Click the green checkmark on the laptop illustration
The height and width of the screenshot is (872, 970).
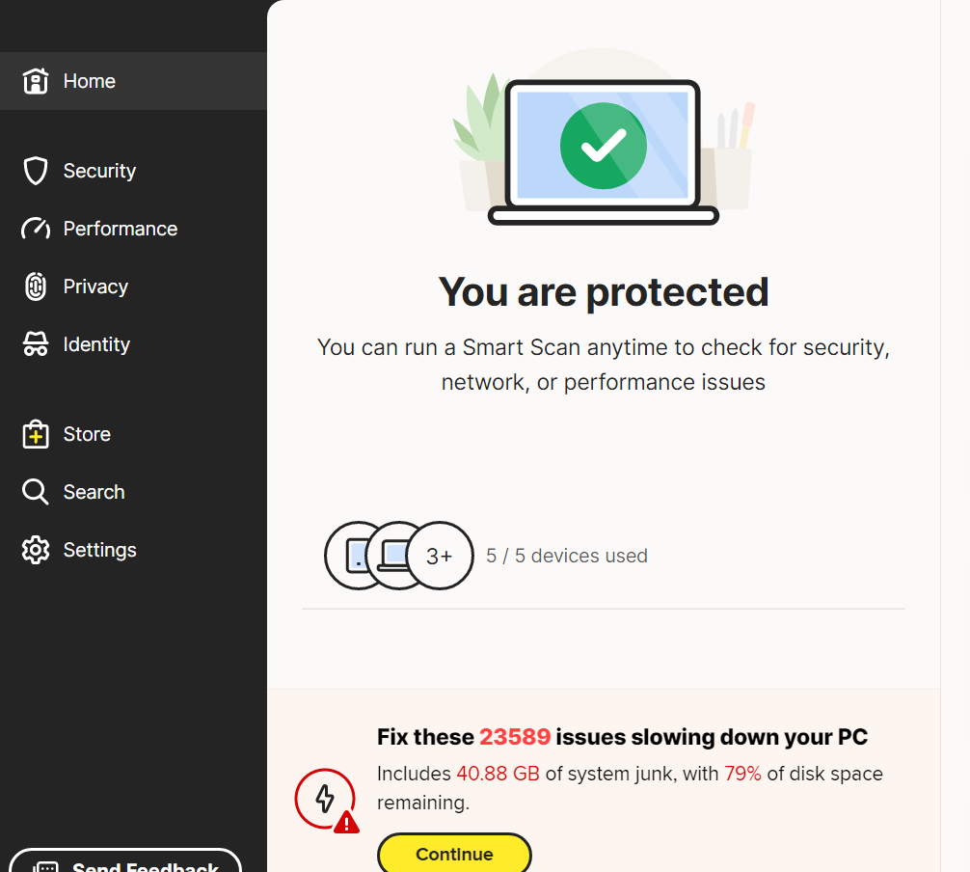604,146
